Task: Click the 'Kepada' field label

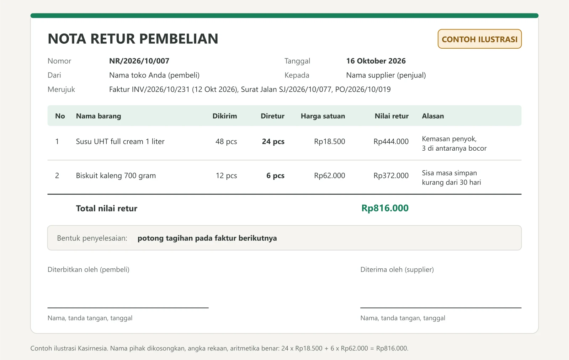Action: pos(297,75)
